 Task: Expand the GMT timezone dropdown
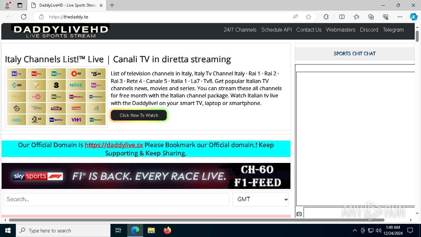point(261,199)
